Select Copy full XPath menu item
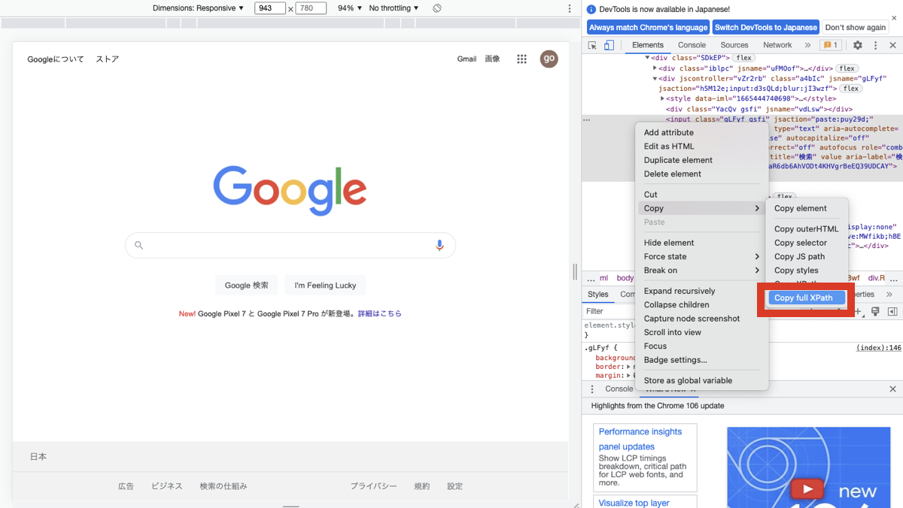Screen dimensions: 903x508 (x=805, y=298)
